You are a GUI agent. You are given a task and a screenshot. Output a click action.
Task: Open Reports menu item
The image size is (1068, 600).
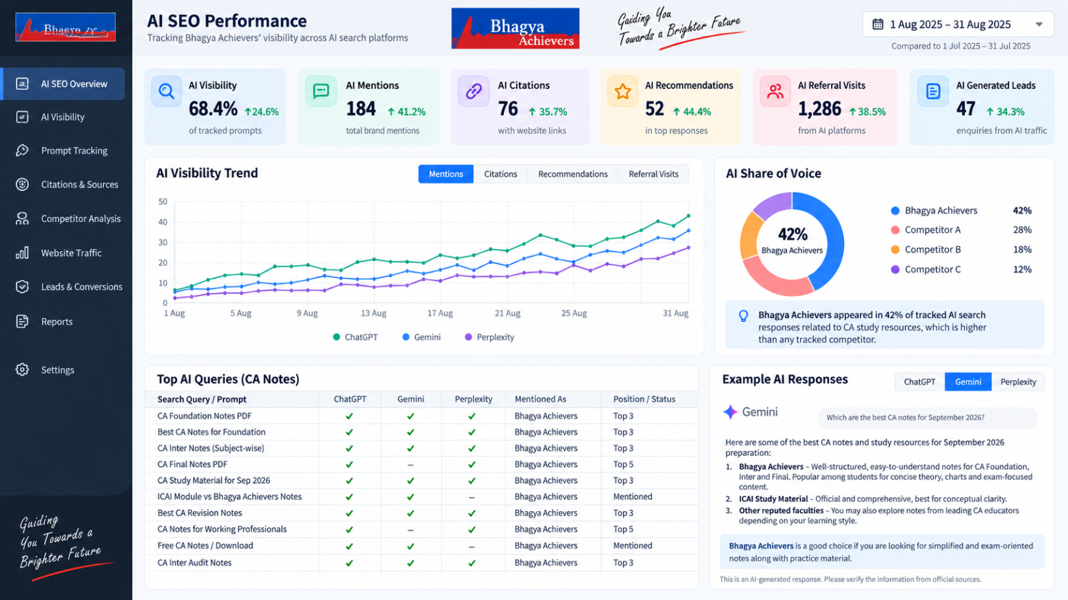click(x=57, y=322)
